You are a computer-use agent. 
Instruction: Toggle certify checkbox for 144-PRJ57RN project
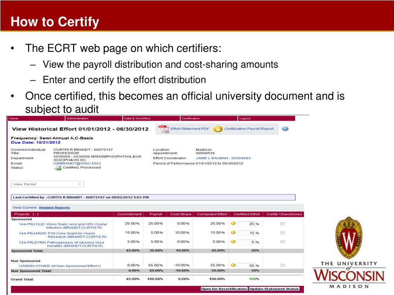283,242
